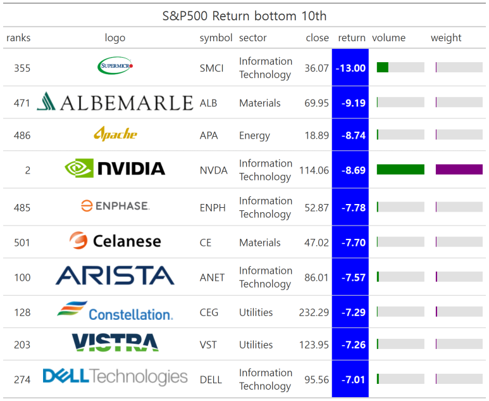Click the return column header
This screenshot has height=401, width=489.
point(352,38)
